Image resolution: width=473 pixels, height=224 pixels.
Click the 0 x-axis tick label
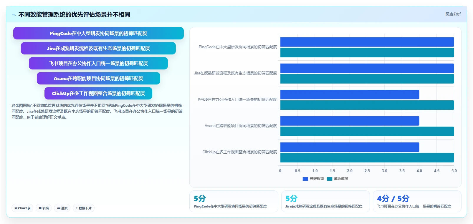click(280, 171)
